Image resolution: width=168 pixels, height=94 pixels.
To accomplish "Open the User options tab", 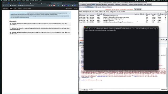I will 147,5.
